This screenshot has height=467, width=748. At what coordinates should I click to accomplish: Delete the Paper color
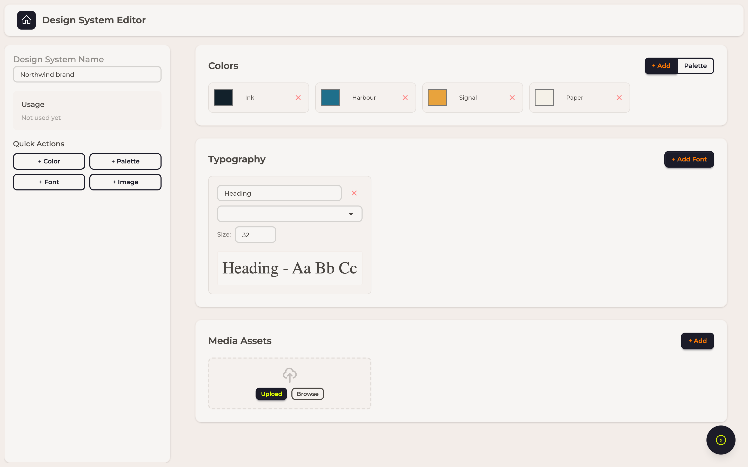(619, 98)
